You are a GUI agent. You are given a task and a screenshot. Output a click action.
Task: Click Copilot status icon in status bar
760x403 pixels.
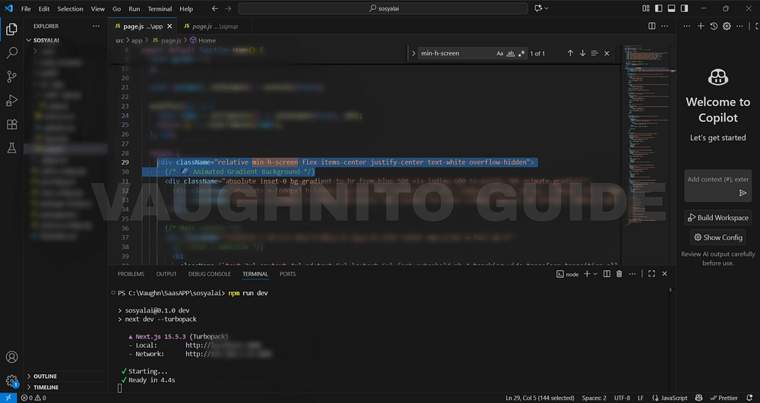point(698,398)
